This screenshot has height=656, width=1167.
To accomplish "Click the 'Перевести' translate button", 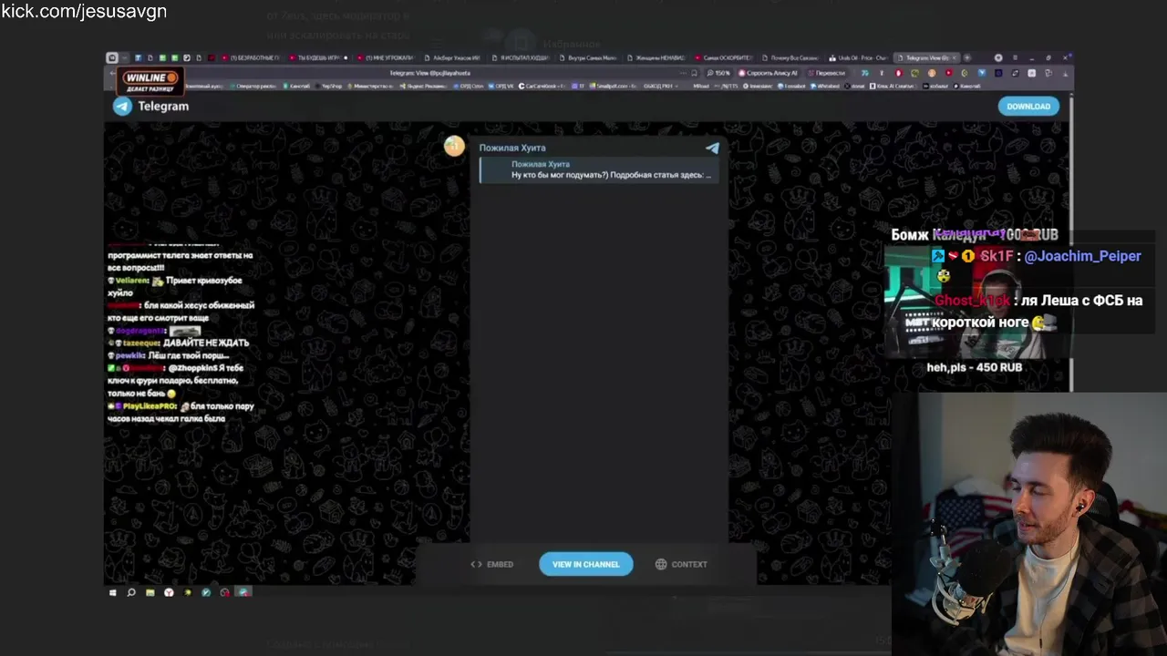I will (826, 73).
